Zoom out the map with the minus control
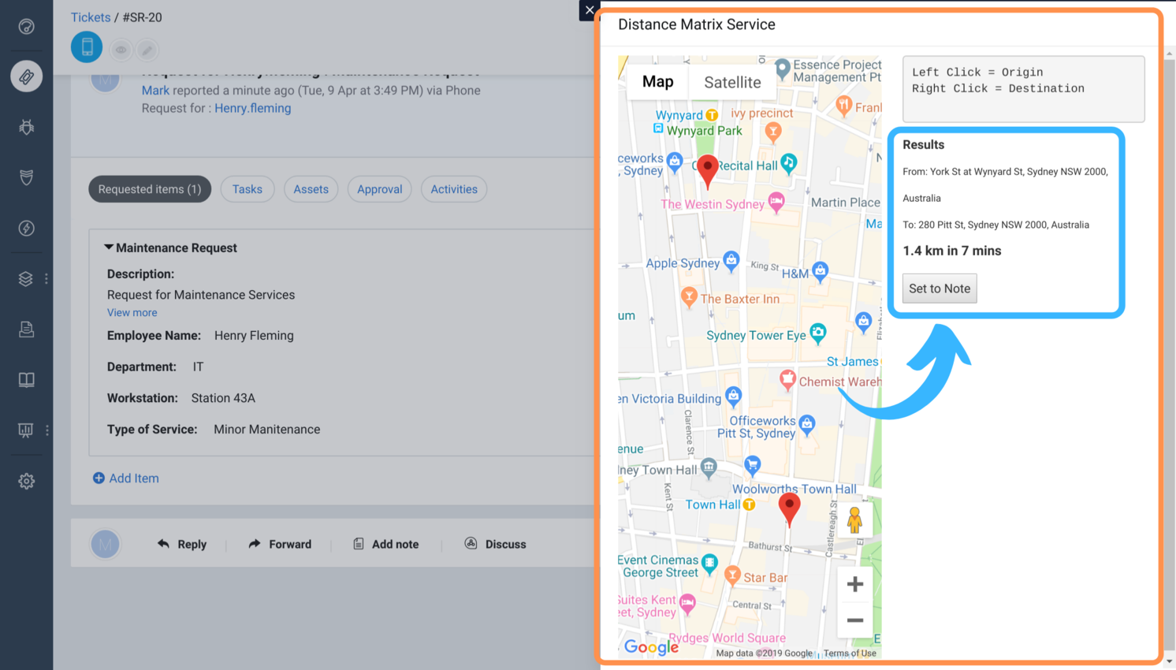 854,620
